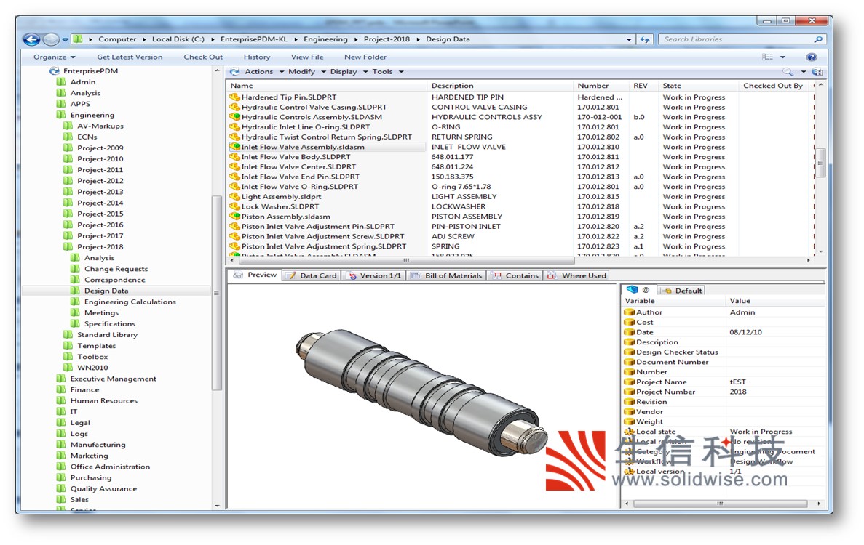Click the EnterprisePDM vault root icon
Screen dimensions: 864x545
[x=54, y=71]
